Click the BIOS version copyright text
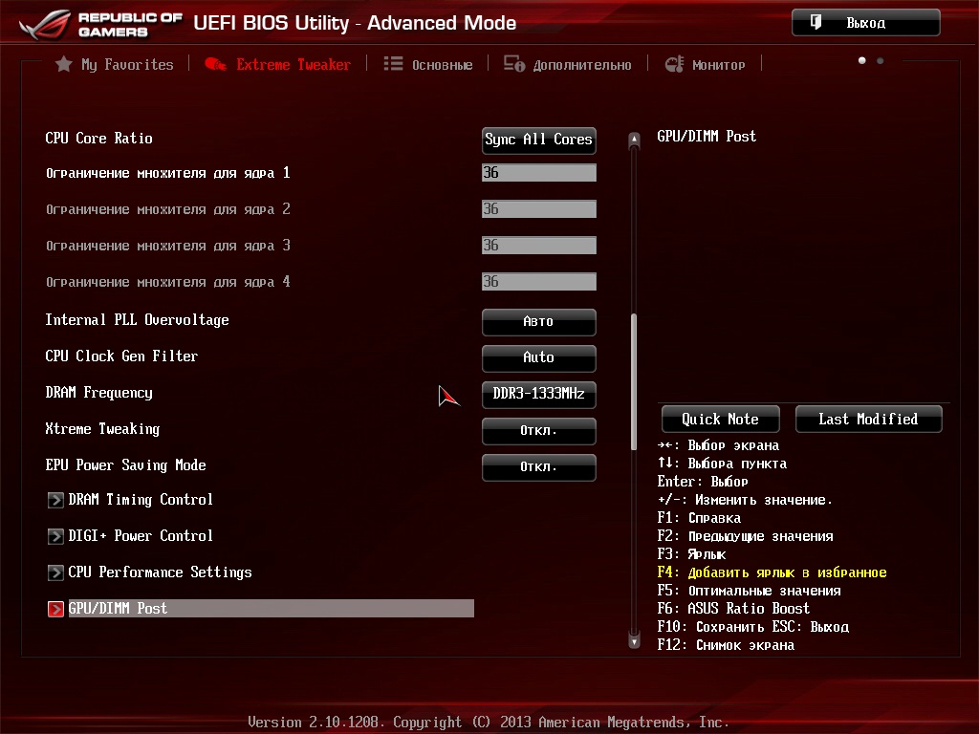This screenshot has width=979, height=734. (489, 723)
